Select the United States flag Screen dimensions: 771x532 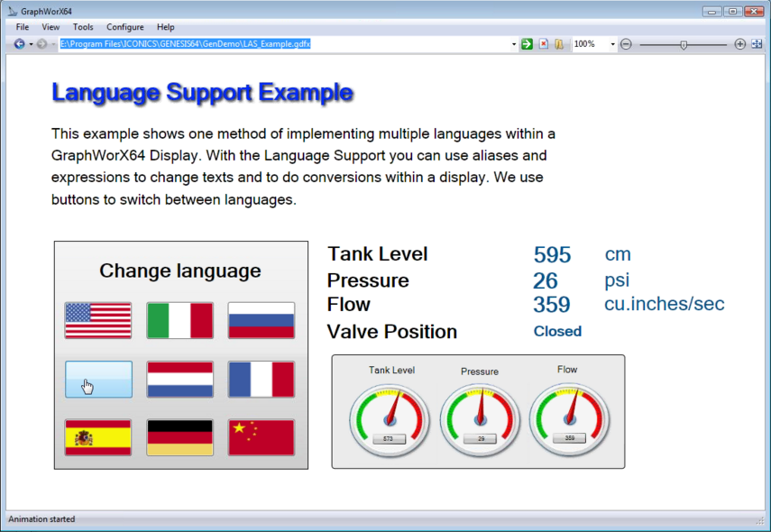(98, 321)
